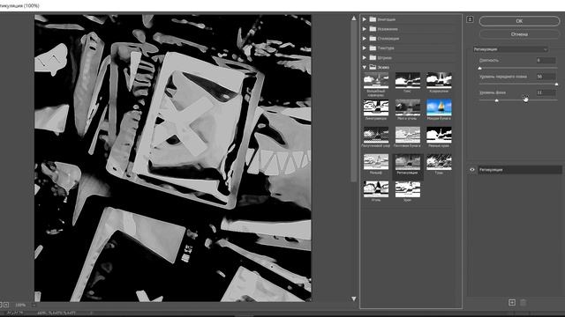Select the Линогравюра filter thumbnail
Image resolution: width=565 pixels, height=317 pixels.
coord(376,107)
